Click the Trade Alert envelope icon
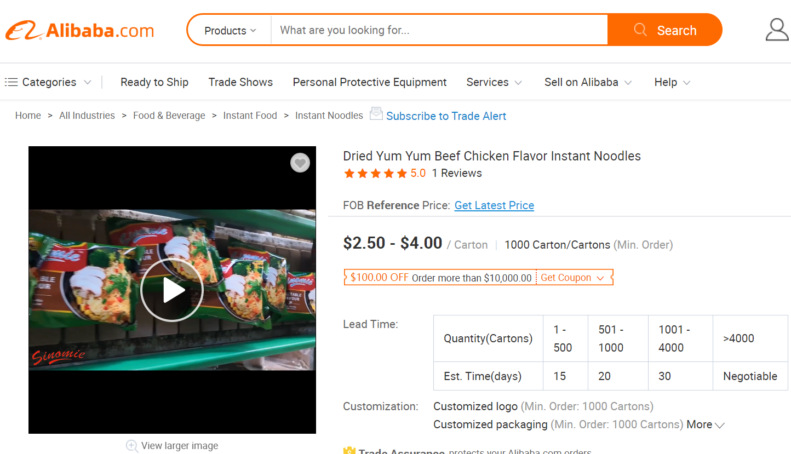Screen dimensions: 791x454 pos(376,114)
